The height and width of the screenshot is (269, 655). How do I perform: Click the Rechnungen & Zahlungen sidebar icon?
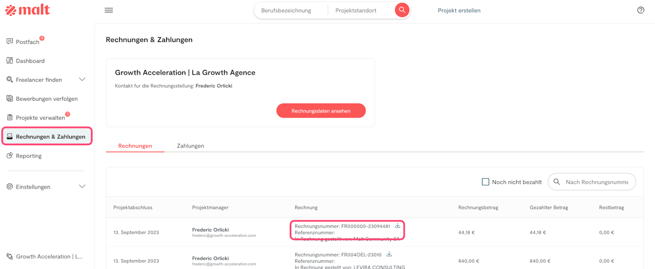click(10, 137)
